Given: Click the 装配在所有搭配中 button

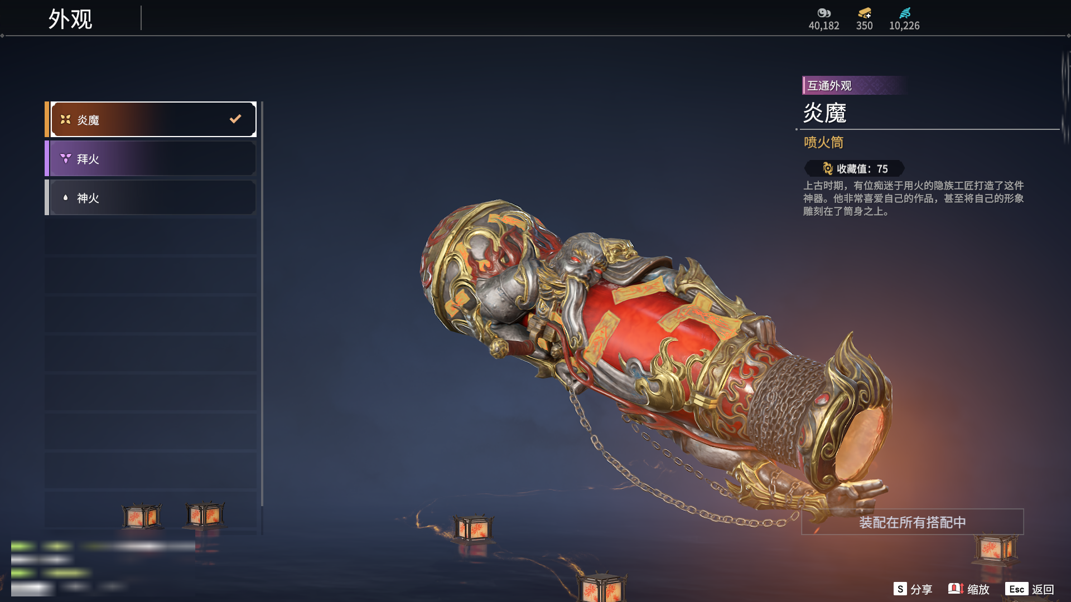Looking at the screenshot, I should [913, 522].
